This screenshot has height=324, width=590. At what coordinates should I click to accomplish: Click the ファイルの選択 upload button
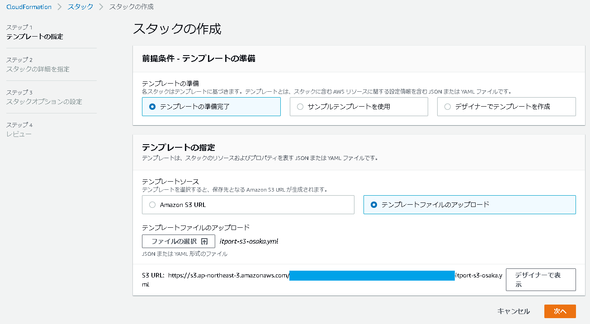point(179,241)
